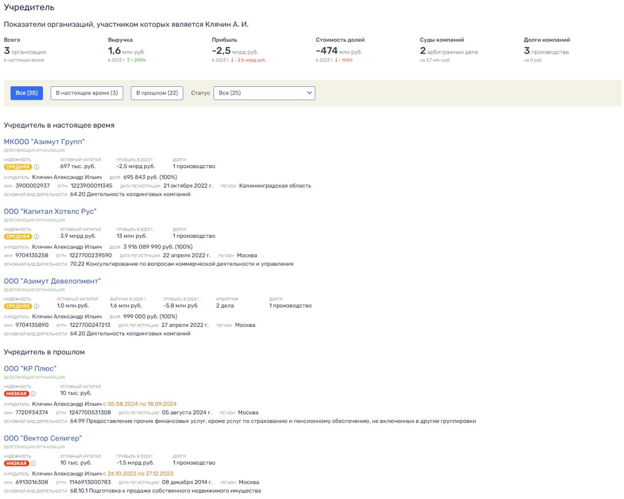Click НИЗКАЯ badge of Вектор Селигер
Image resolution: width=624 pixels, height=499 pixels.
coord(17,463)
